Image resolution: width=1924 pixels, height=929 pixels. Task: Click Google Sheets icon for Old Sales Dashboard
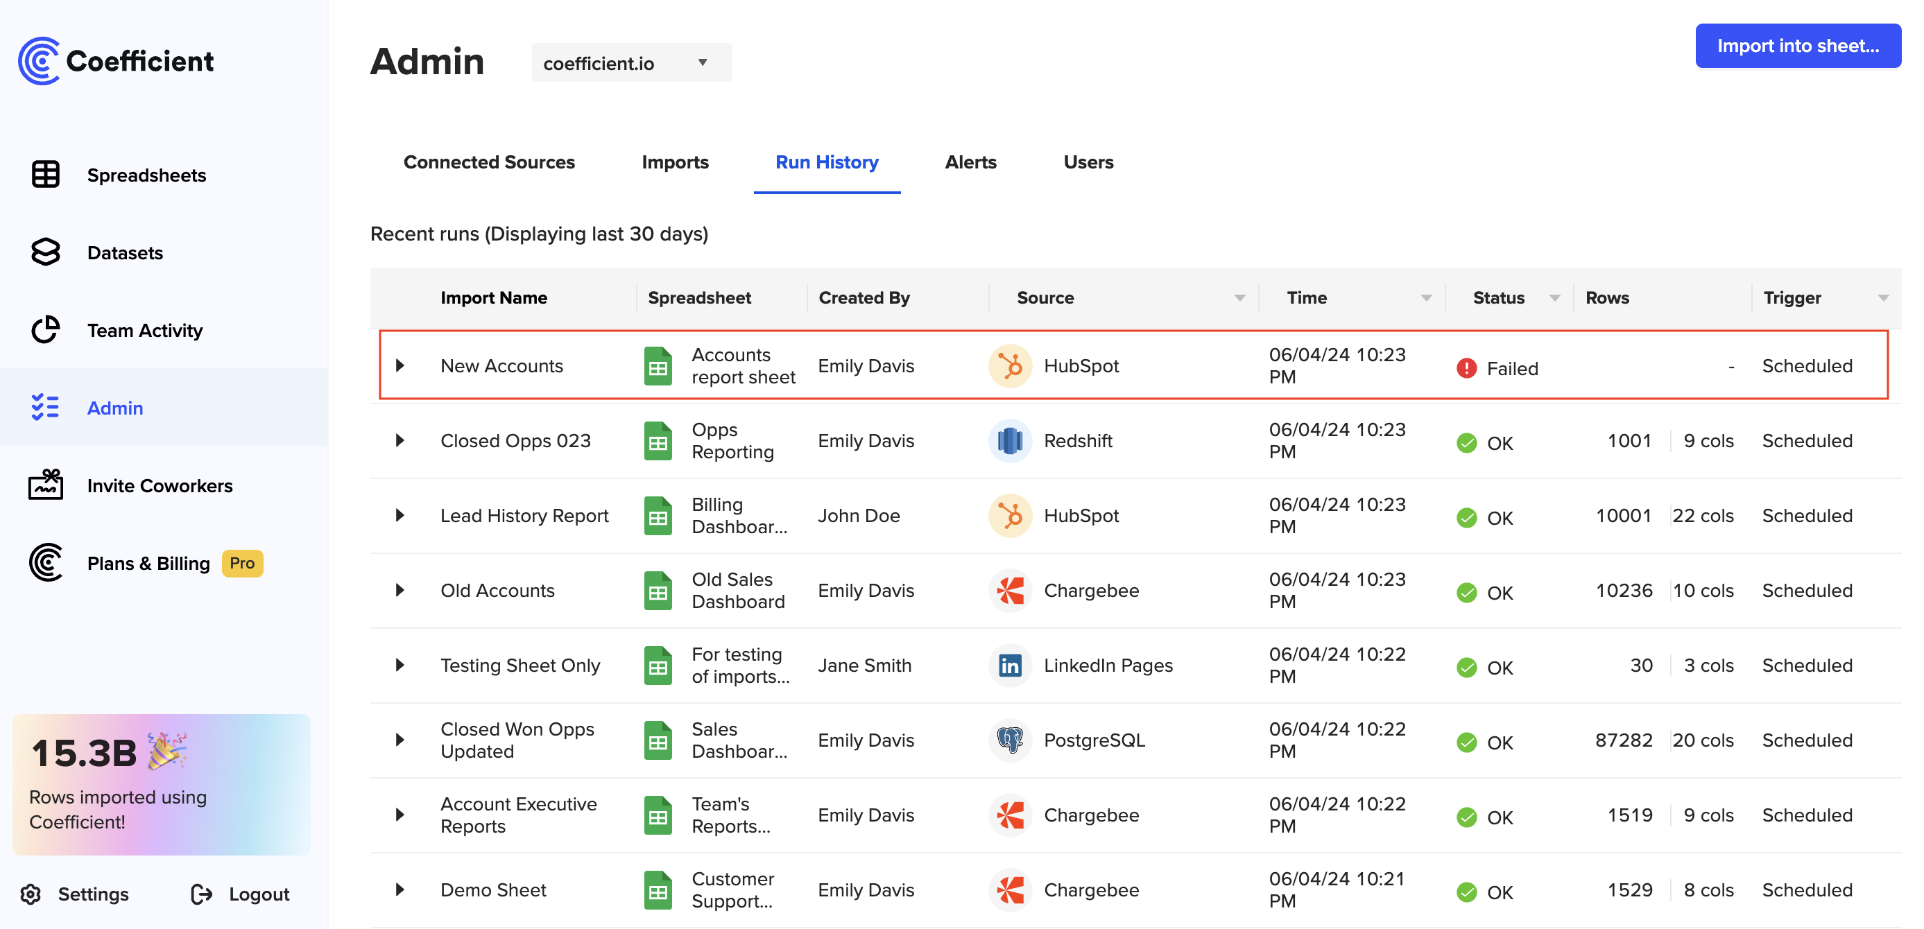658,591
